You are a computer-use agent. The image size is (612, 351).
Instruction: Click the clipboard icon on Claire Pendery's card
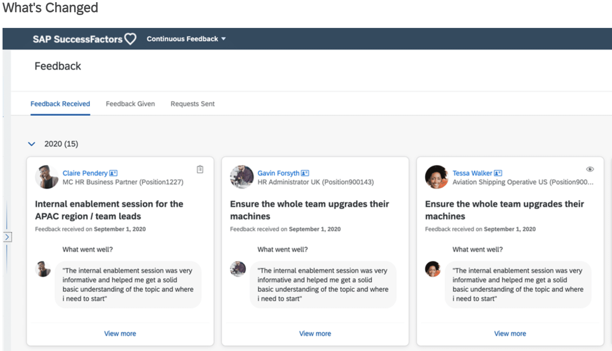click(200, 169)
